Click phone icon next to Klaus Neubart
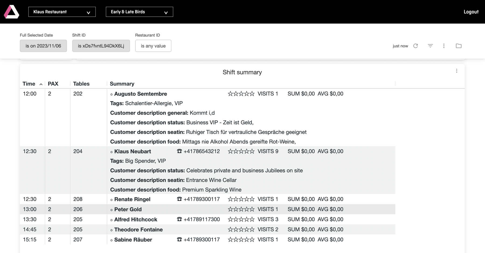This screenshot has height=253, width=485. (179, 151)
